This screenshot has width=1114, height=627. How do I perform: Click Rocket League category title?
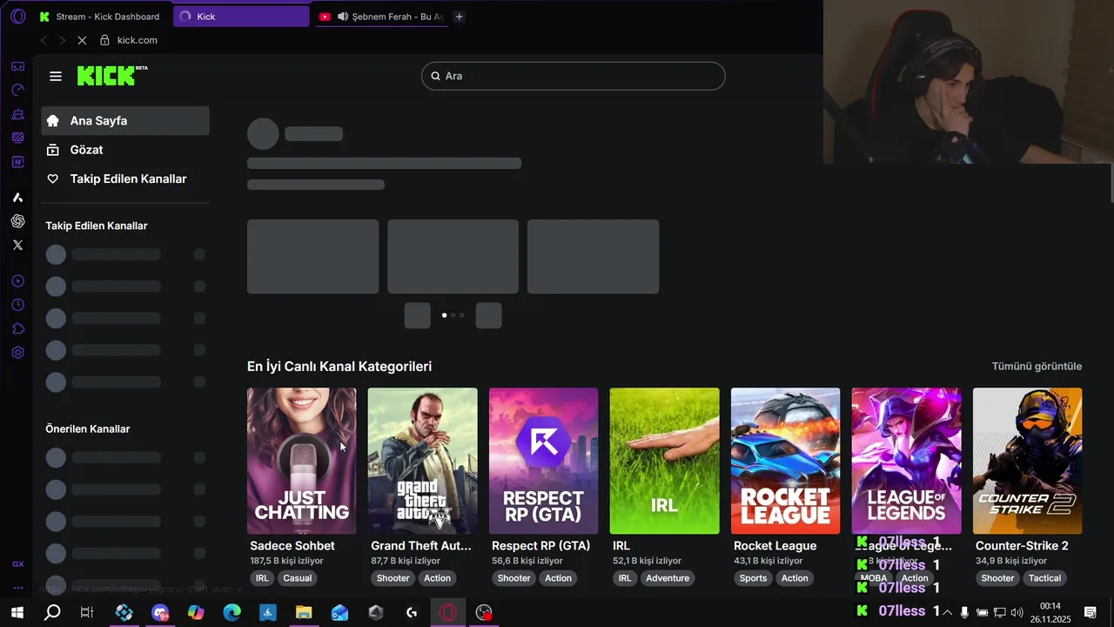(x=775, y=546)
